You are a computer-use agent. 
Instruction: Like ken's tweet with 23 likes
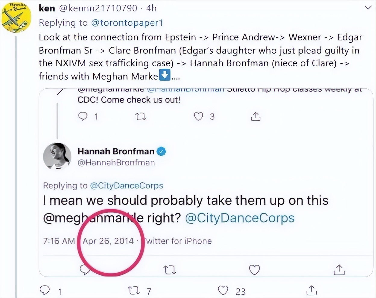(x=223, y=290)
